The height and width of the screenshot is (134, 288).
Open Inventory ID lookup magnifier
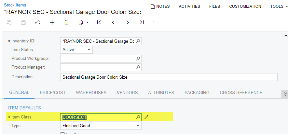pyautogui.click(x=138, y=41)
